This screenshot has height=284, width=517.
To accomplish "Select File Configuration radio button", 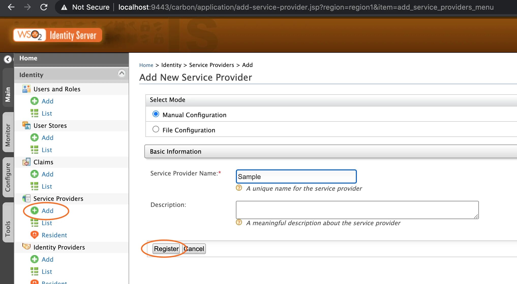I will pyautogui.click(x=156, y=129).
